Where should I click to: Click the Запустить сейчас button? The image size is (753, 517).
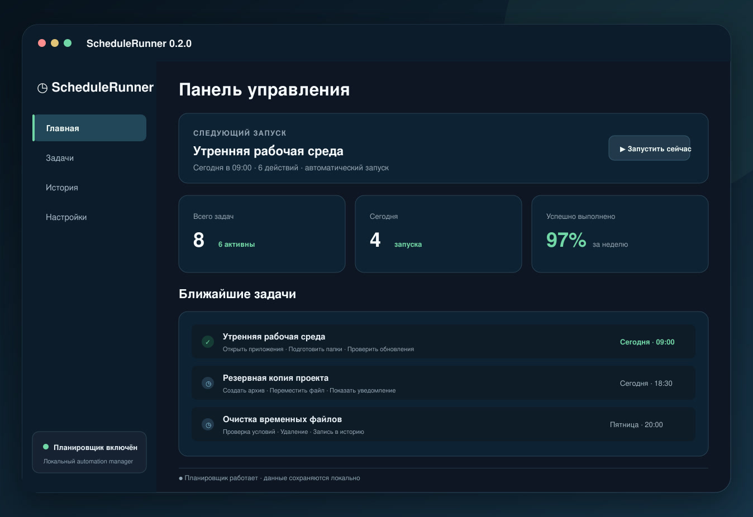[649, 149]
